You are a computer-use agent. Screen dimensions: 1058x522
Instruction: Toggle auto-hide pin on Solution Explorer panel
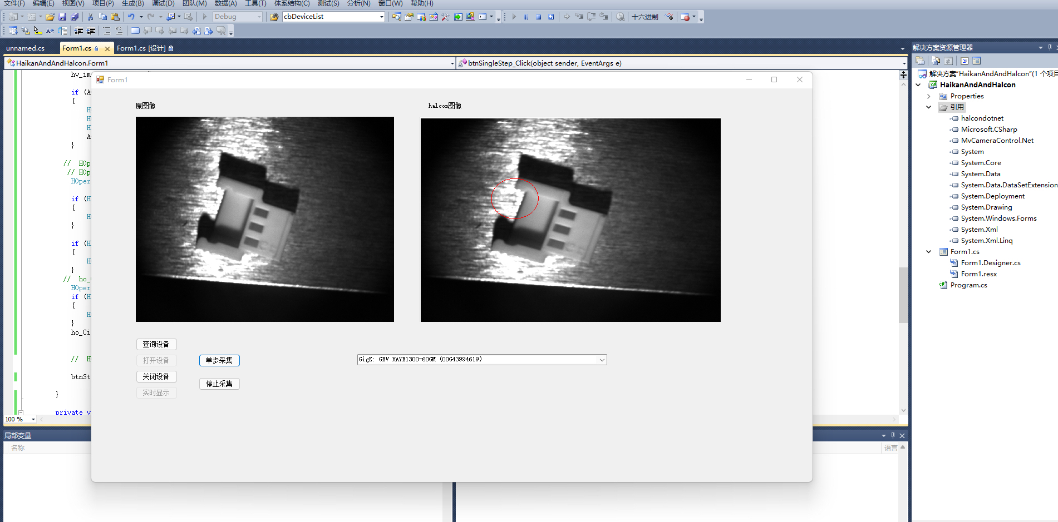click(x=1050, y=47)
